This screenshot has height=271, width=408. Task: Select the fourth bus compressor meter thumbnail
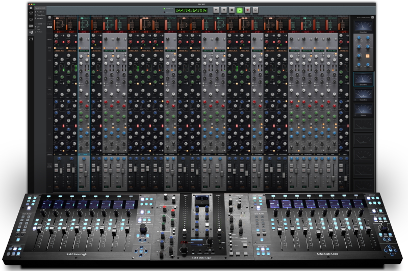[363, 110]
